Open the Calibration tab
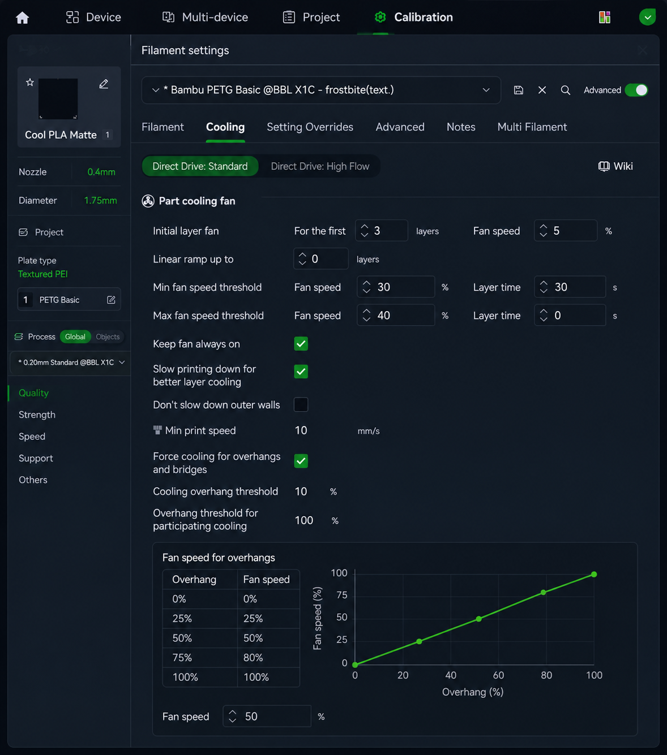Screen dimensions: 667x755 tap(413, 17)
